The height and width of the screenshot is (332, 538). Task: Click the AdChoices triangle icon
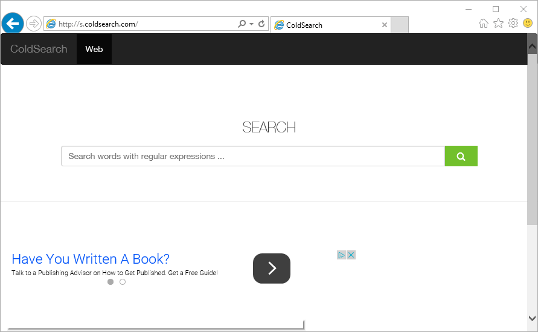(341, 255)
